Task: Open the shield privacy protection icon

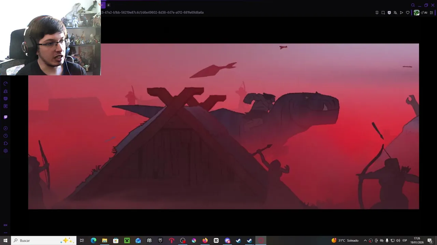Action: (x=389, y=13)
